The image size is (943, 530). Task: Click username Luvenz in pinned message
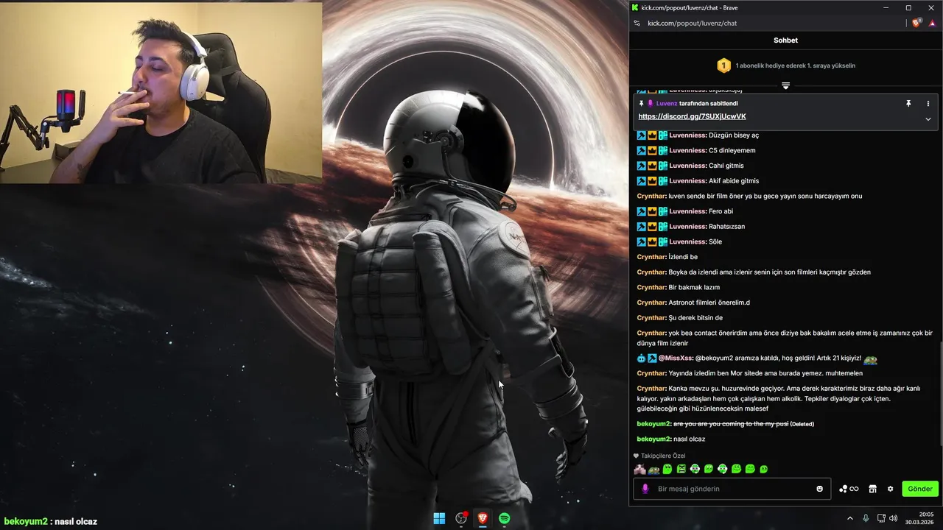[666, 104]
